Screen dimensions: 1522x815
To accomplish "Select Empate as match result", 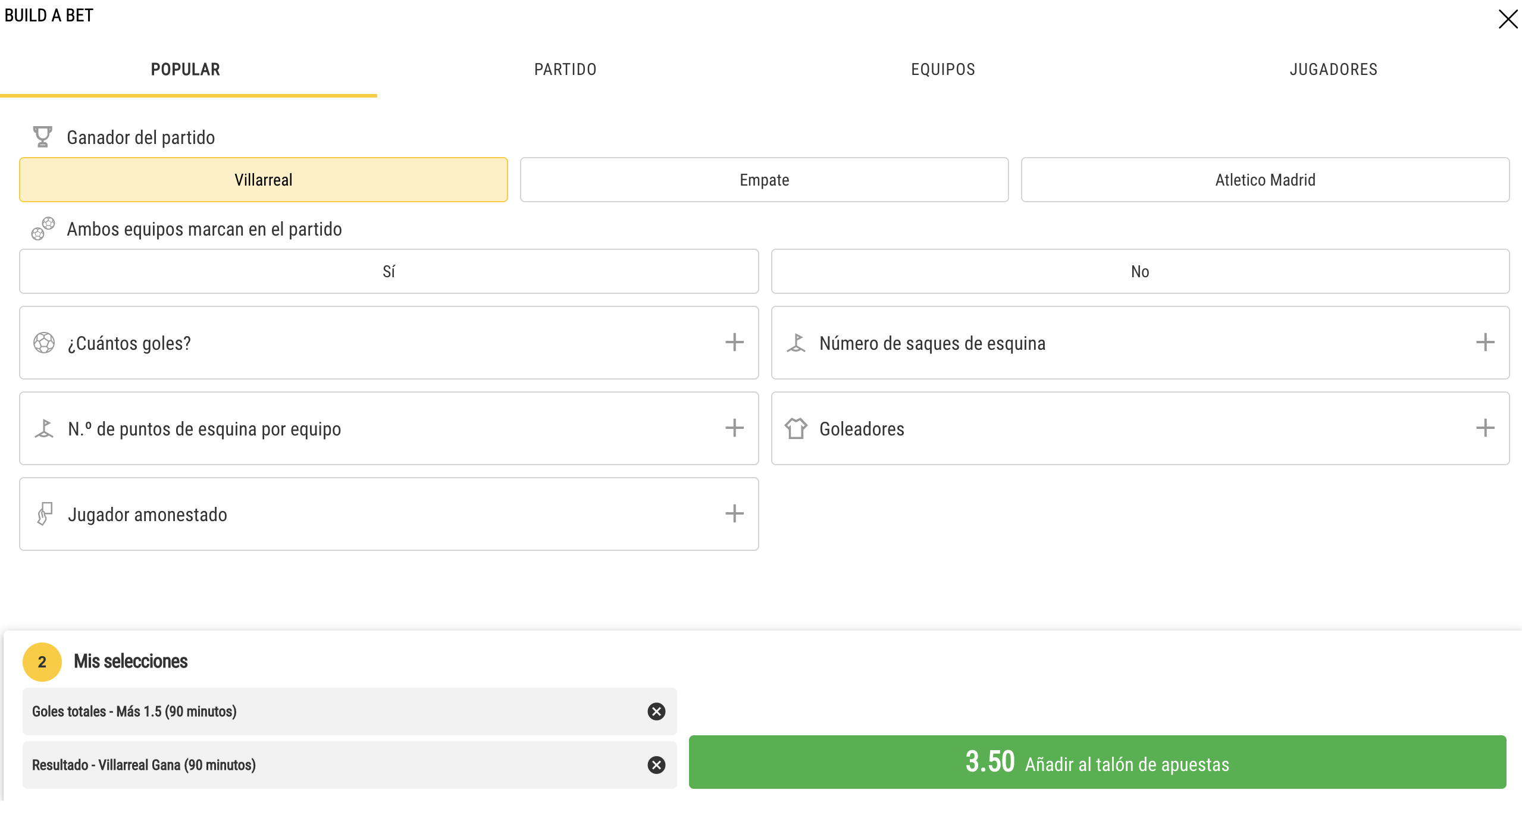I will [x=765, y=180].
